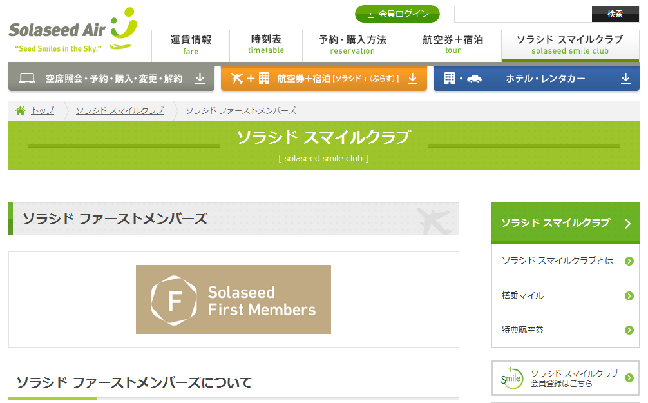
Task: Expand the blue ホテル・レンタカー panel
Action: (x=537, y=79)
